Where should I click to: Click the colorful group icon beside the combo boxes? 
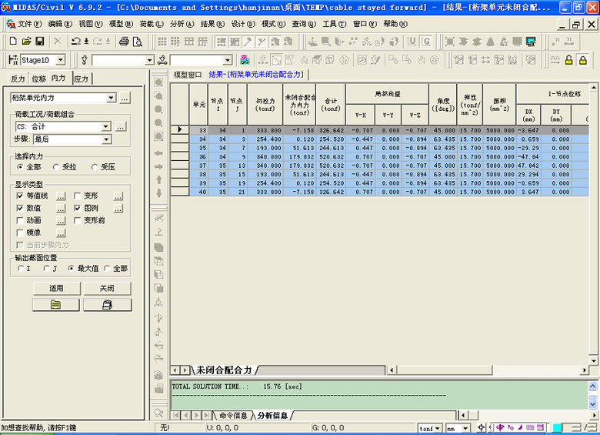(245, 60)
